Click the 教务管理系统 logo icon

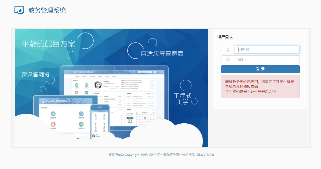point(19,10)
